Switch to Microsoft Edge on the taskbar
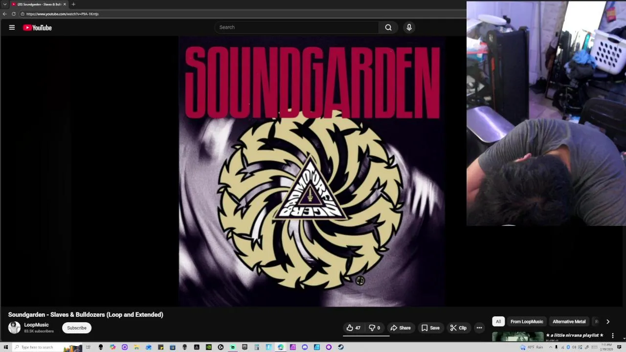This screenshot has width=626, height=352. pyautogui.click(x=280, y=347)
